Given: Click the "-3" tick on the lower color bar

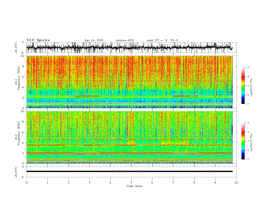Looking at the screenshot, I should click(x=248, y=123).
